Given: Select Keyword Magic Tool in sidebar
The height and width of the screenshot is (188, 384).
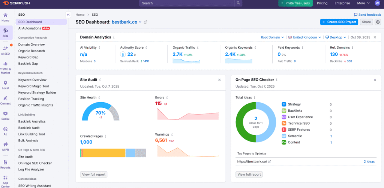Looking at the screenshot, I should (33, 86).
